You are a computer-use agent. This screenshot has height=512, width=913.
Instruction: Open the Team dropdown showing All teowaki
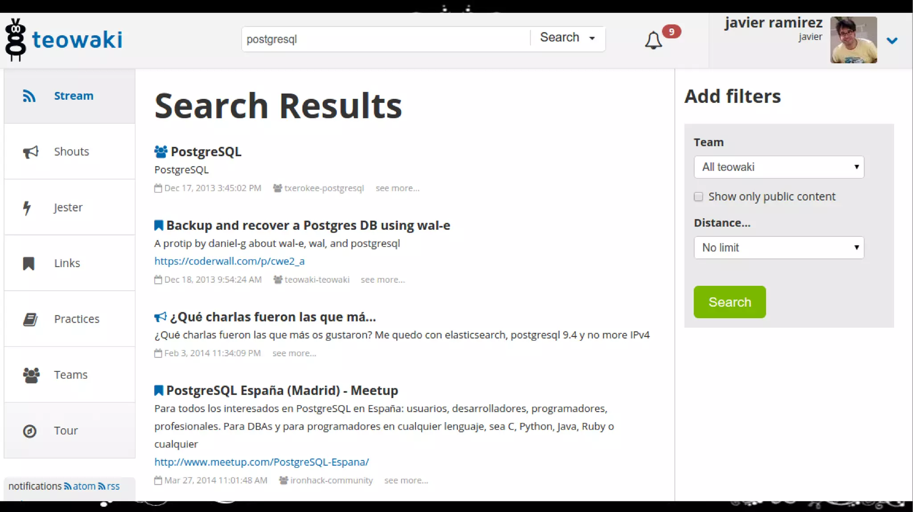coord(778,167)
